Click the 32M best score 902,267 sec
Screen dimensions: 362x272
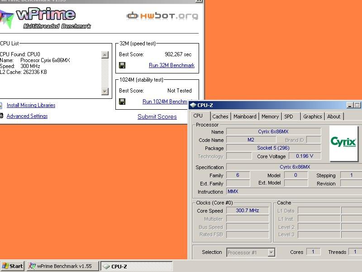pos(178,54)
